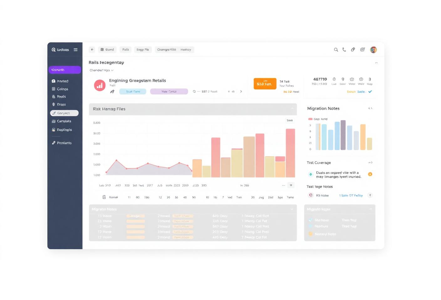Collapse the Rails header section chevron
Image resolution: width=441 pixels, height=300 pixels.
pyautogui.click(x=376, y=63)
